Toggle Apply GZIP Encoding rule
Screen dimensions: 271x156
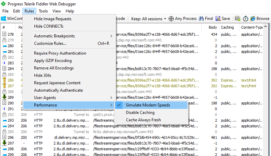[x=69, y=61]
